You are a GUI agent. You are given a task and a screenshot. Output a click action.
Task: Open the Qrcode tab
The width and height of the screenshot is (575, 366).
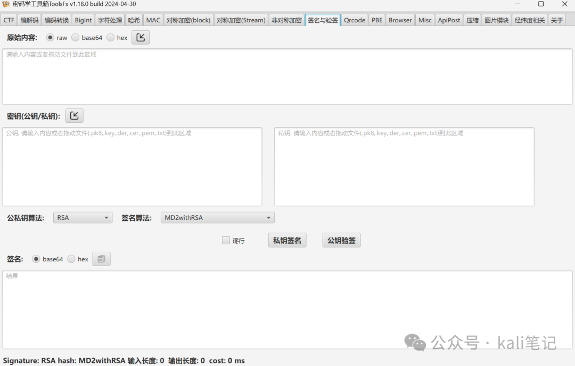click(355, 20)
